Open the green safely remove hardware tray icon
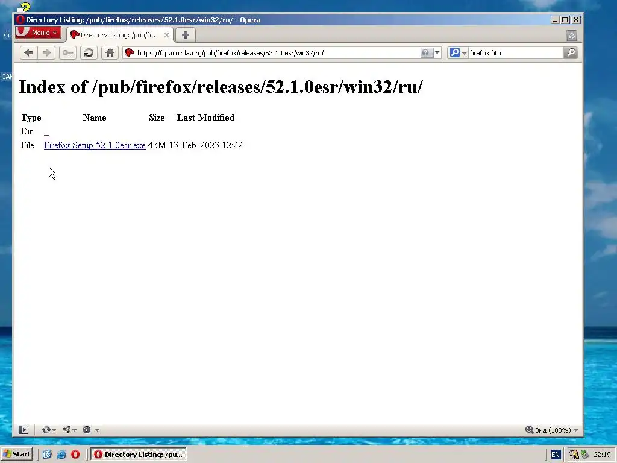The width and height of the screenshot is (617, 463). 585,455
